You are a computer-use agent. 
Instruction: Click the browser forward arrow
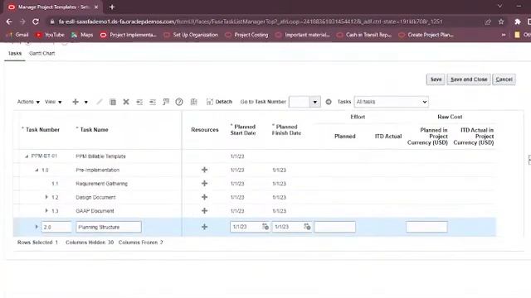pyautogui.click(x=22, y=22)
